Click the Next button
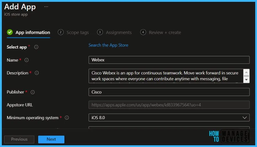Viewport: 257px width, 147px height. tap(51, 139)
